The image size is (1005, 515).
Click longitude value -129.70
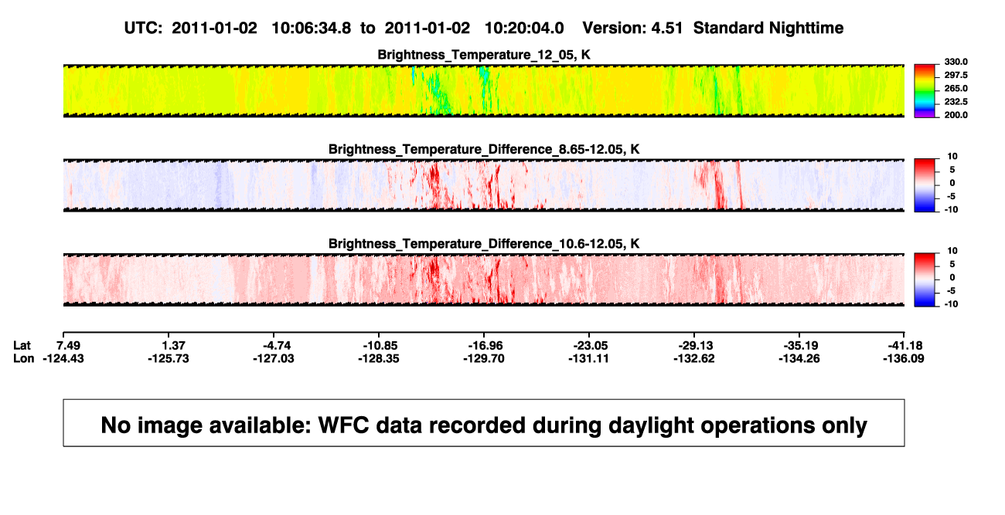483,358
